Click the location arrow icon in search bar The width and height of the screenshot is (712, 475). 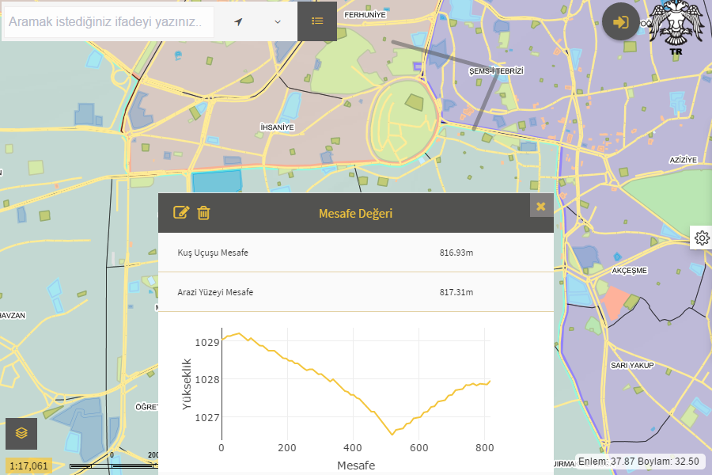click(x=238, y=21)
